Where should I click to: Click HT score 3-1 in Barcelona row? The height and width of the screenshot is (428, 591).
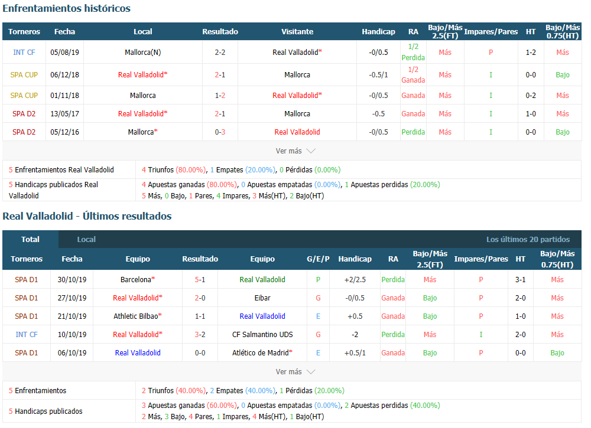521,280
